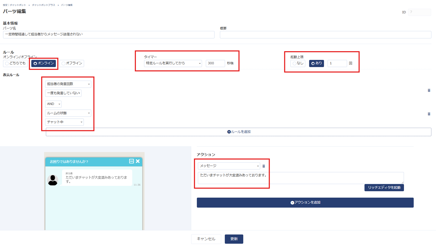Select the どちらでも radio option
This screenshot has height=246, width=436.
click(x=15, y=63)
